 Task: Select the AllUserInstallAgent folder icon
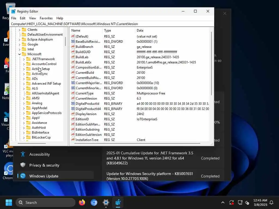pos(28,93)
